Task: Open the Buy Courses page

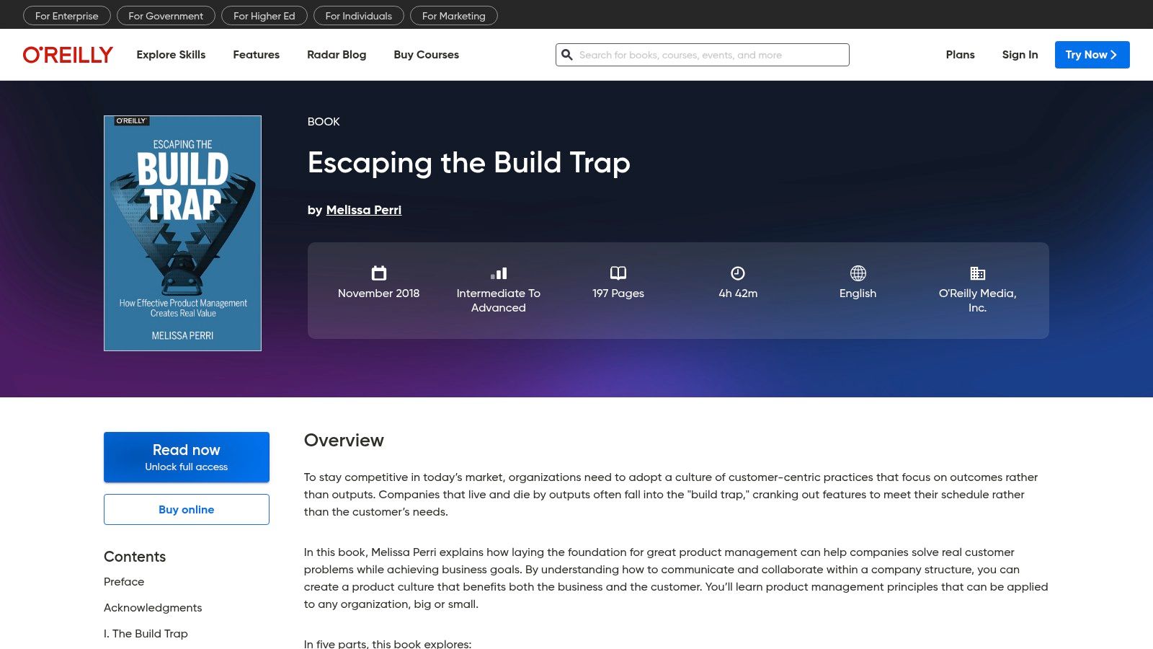Action: [x=426, y=55]
